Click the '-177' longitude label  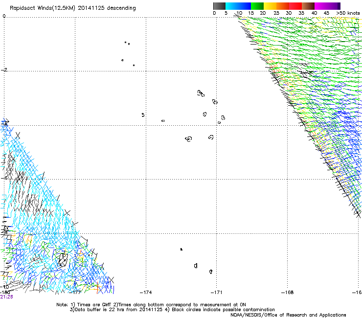75,293
